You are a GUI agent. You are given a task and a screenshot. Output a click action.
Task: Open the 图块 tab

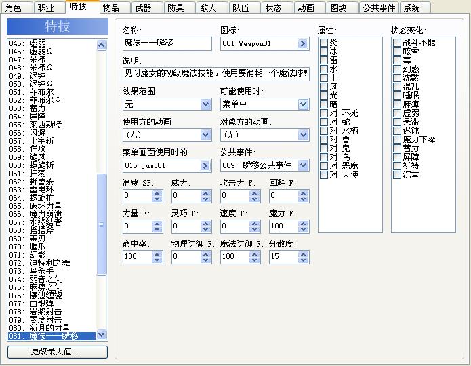(342, 7)
